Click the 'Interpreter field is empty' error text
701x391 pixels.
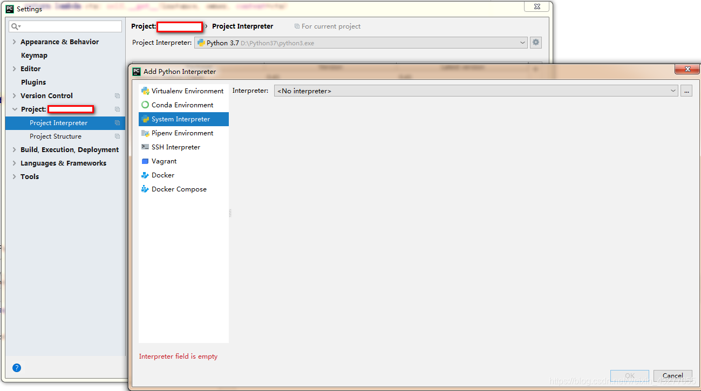(x=178, y=356)
